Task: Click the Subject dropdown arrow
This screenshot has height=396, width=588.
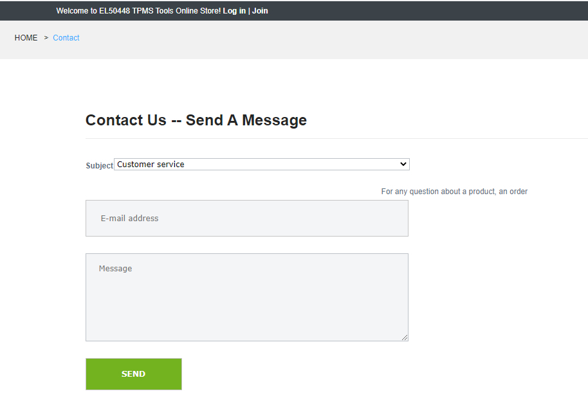Action: click(x=403, y=165)
